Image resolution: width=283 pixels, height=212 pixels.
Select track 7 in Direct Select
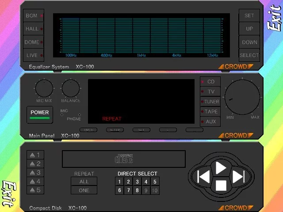(128, 190)
